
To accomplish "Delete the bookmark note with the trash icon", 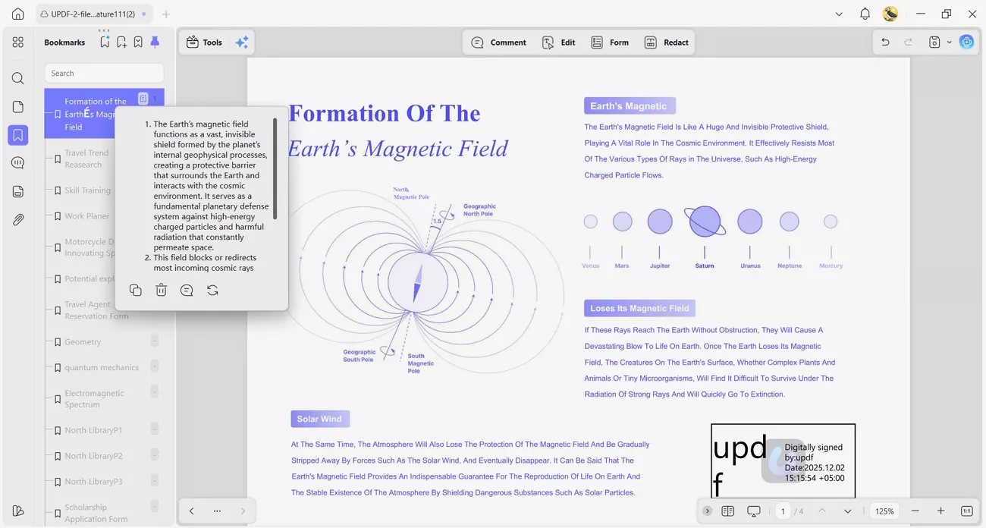I will tap(161, 290).
